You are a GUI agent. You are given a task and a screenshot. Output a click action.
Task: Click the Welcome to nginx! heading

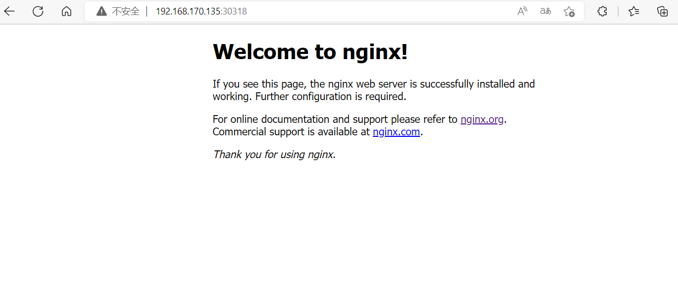click(x=310, y=51)
